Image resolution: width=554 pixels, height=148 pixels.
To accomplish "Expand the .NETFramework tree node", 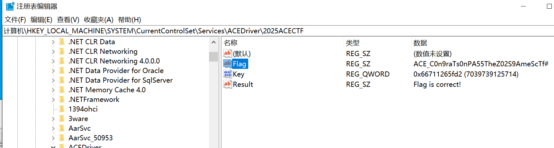I will 53,99.
